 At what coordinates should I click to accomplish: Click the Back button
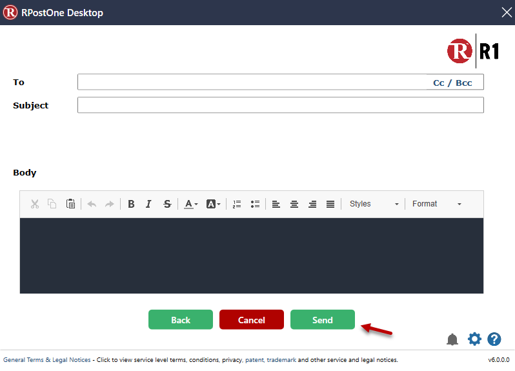181,319
